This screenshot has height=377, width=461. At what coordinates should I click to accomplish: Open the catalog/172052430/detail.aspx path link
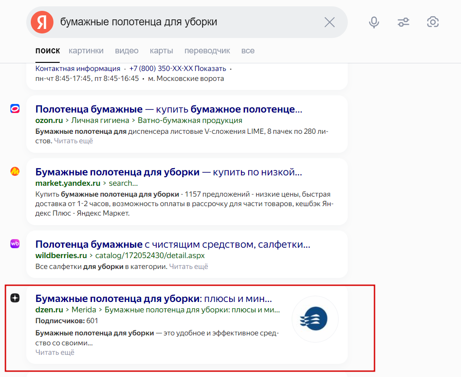[x=150, y=255]
